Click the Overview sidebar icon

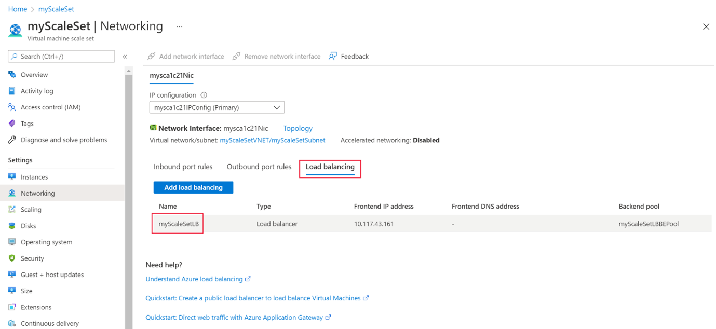pyautogui.click(x=12, y=75)
